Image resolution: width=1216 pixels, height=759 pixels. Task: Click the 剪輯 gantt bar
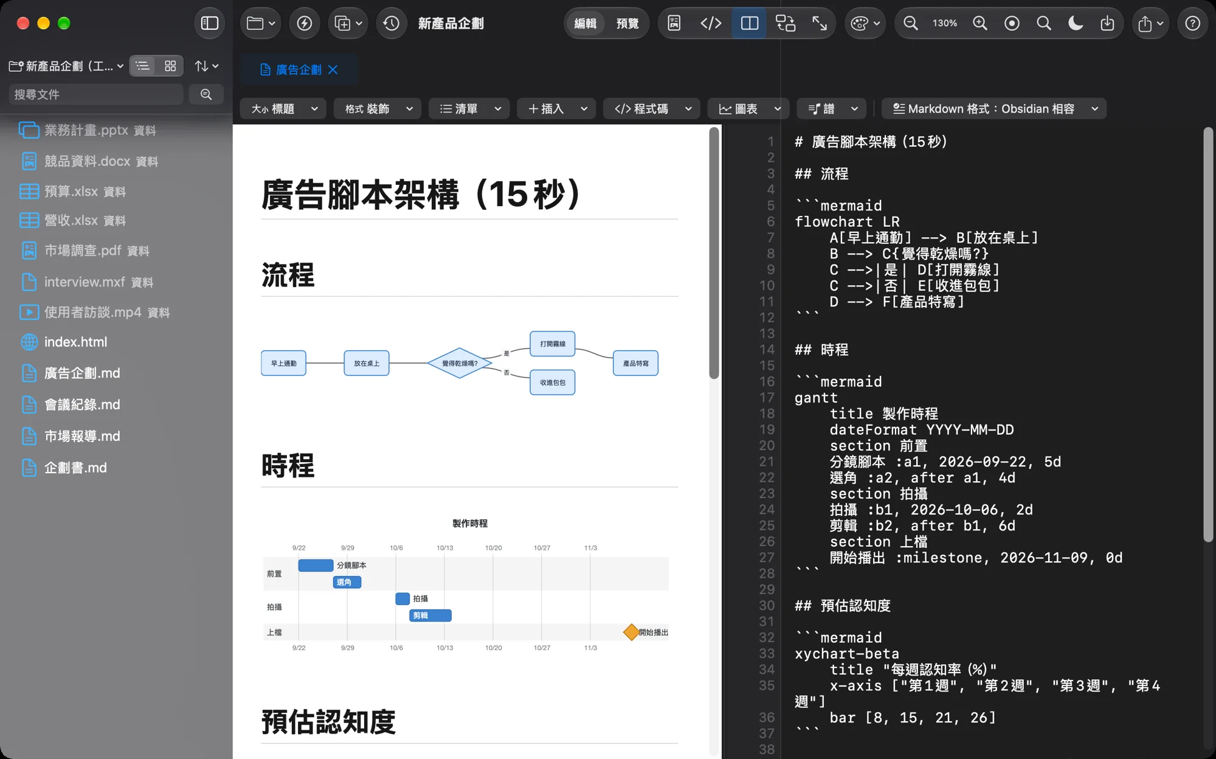430,615
